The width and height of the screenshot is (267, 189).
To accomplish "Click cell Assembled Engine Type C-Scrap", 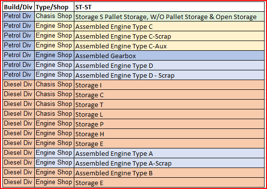I will coord(169,36).
